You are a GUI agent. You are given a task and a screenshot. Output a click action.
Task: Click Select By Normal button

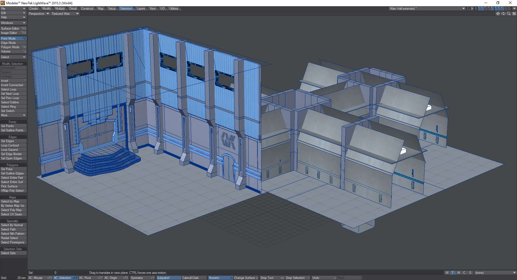click(13, 225)
